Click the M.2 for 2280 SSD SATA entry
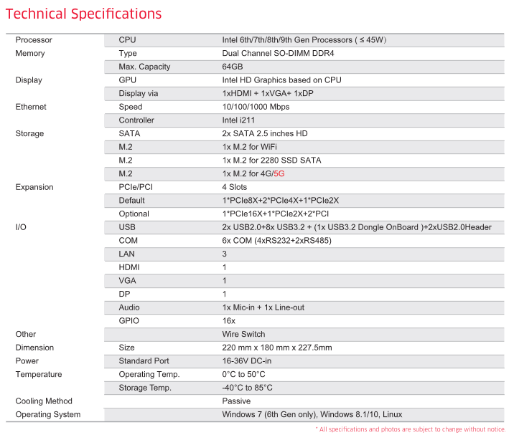The width and height of the screenshot is (514, 440). (x=271, y=161)
